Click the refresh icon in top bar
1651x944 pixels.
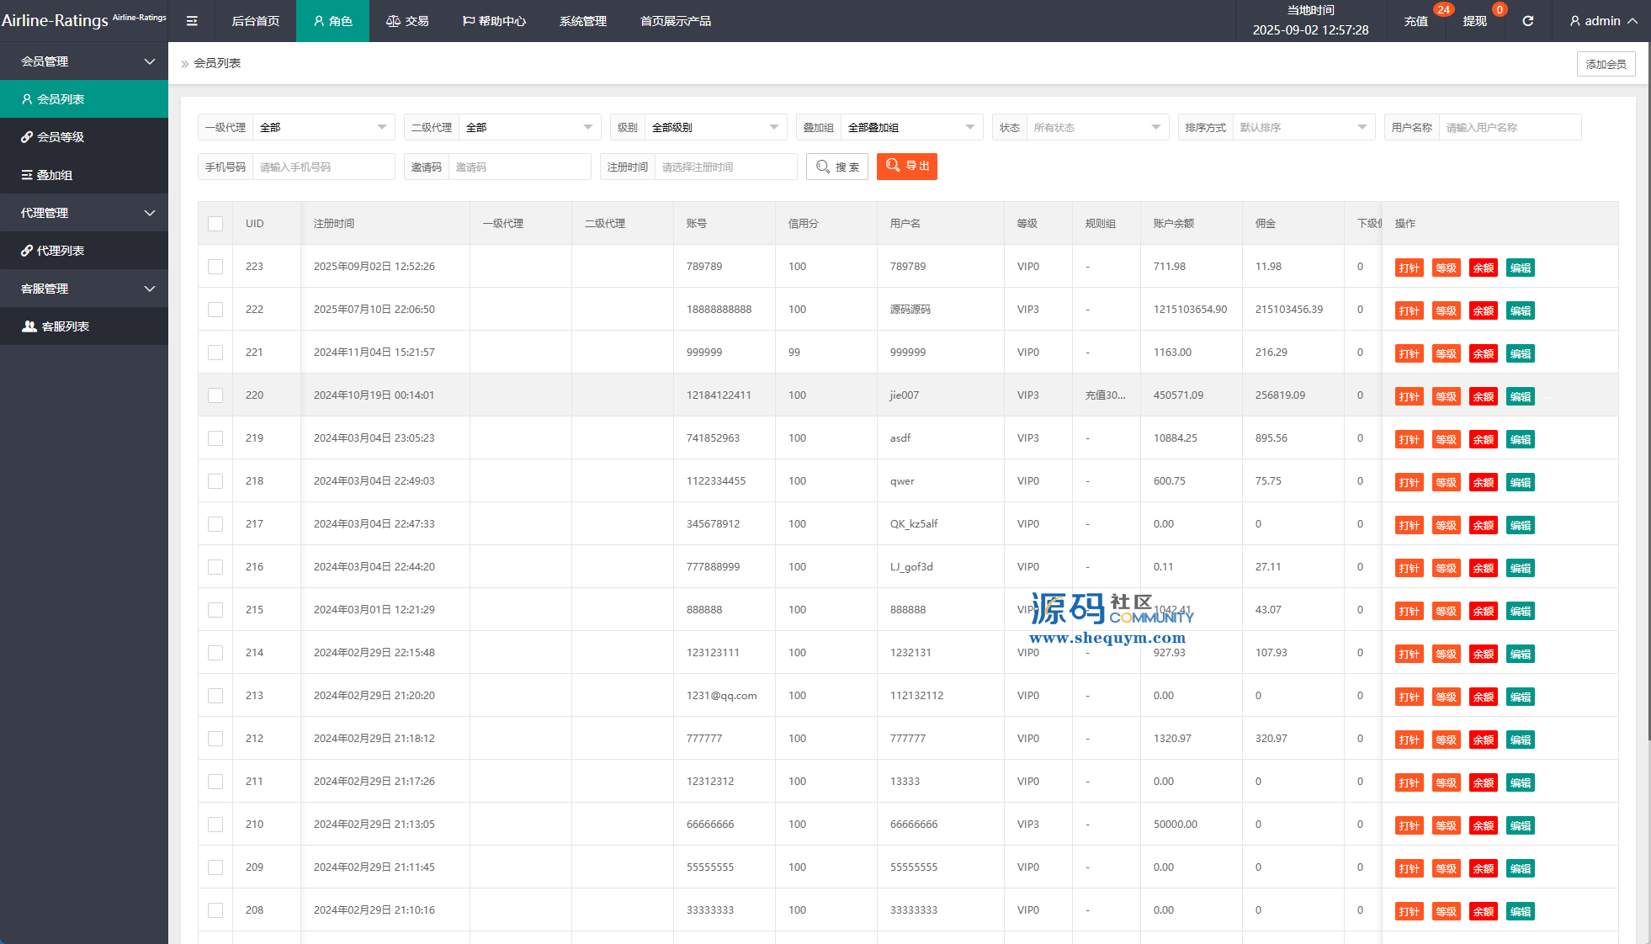(x=1527, y=21)
